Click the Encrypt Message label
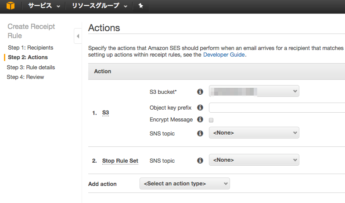Viewport: 345px width, 203px height. click(171, 120)
